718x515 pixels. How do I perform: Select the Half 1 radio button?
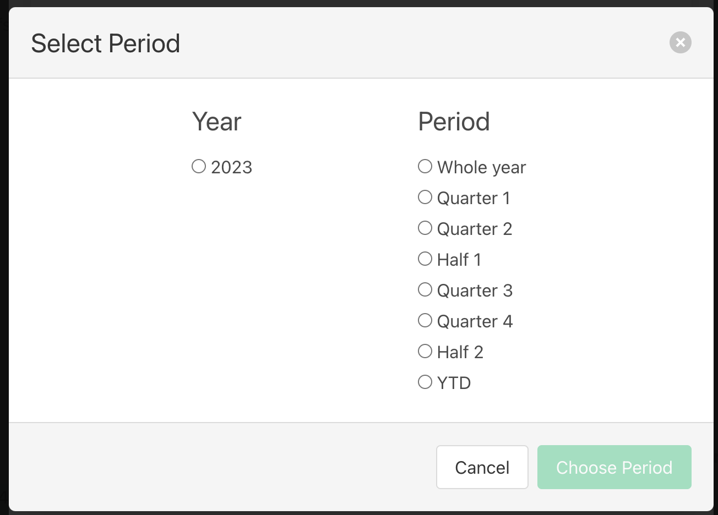coord(425,259)
